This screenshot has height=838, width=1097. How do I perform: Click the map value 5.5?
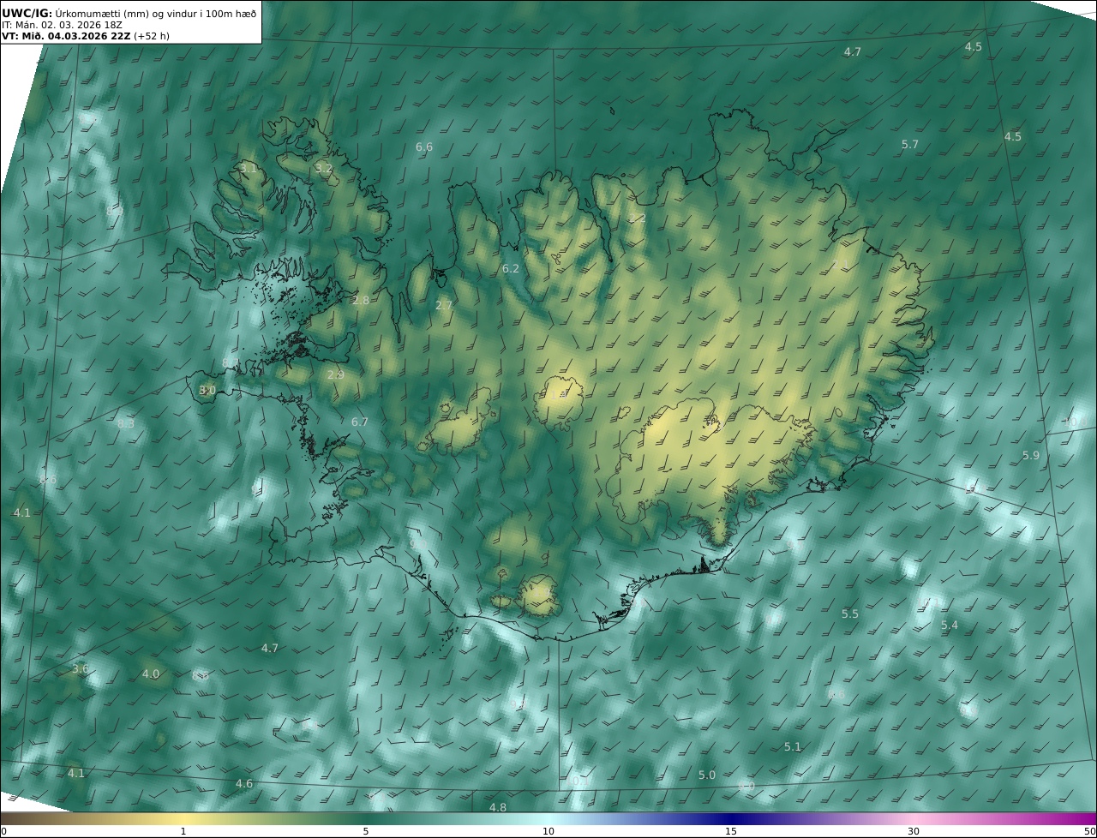[850, 614]
